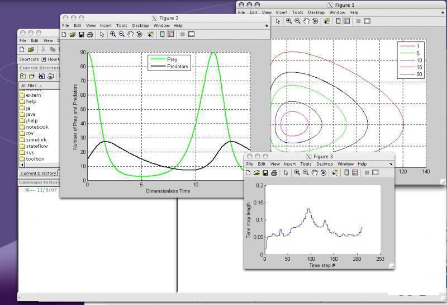Click Open File icon in Figure 2 toolbar
The height and width of the screenshot is (305, 447).
73,34
